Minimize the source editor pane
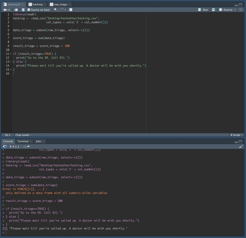246x238 pixels. tap(236, 5)
